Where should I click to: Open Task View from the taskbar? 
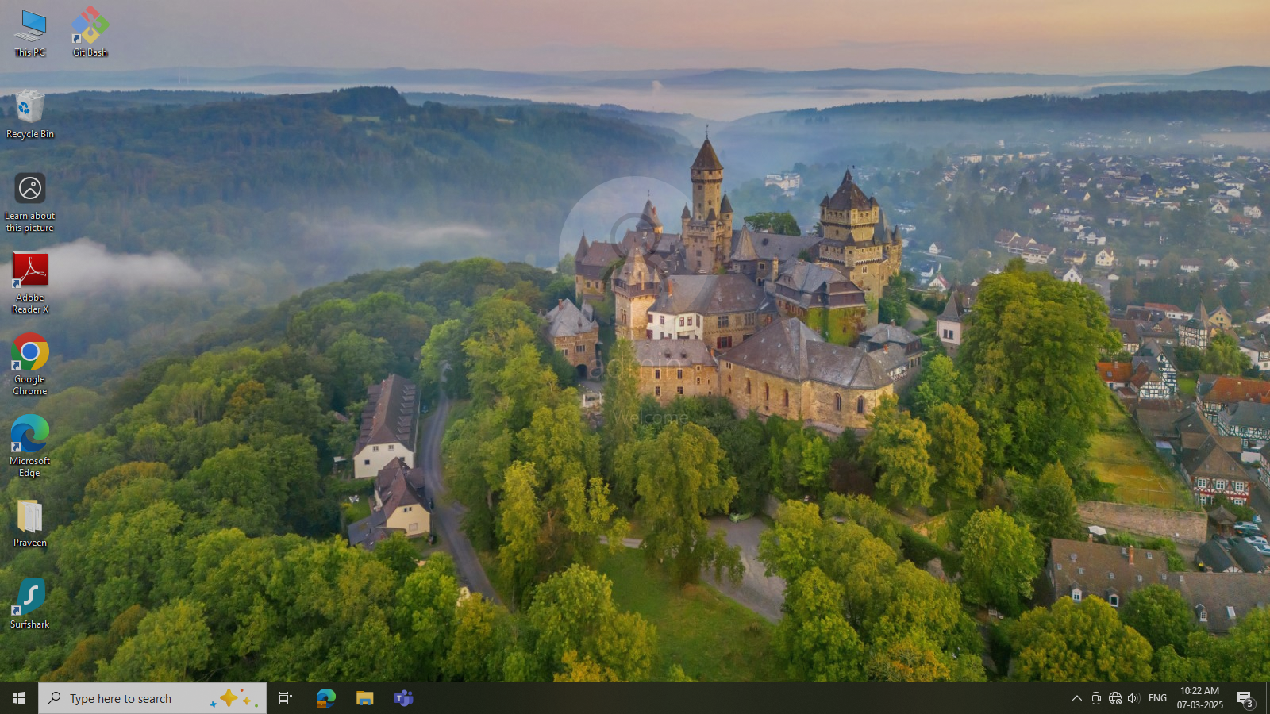(x=286, y=698)
